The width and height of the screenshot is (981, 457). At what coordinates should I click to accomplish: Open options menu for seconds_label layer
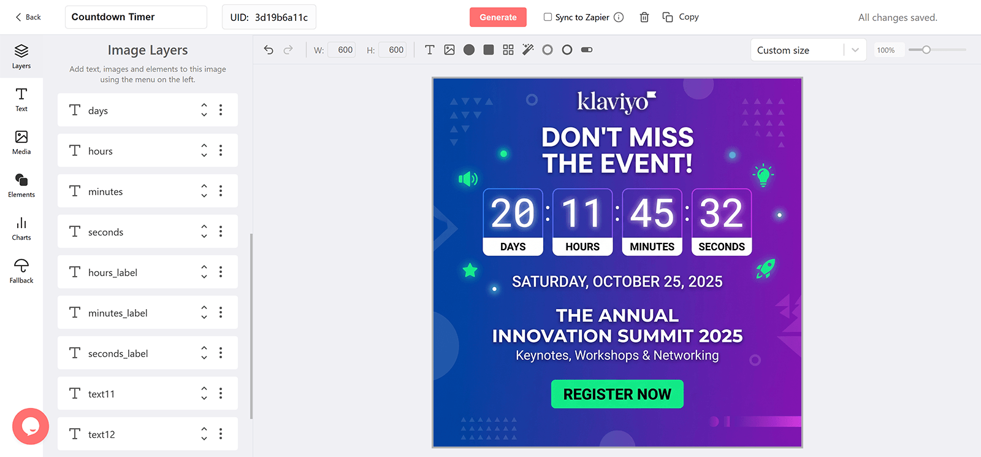point(221,353)
